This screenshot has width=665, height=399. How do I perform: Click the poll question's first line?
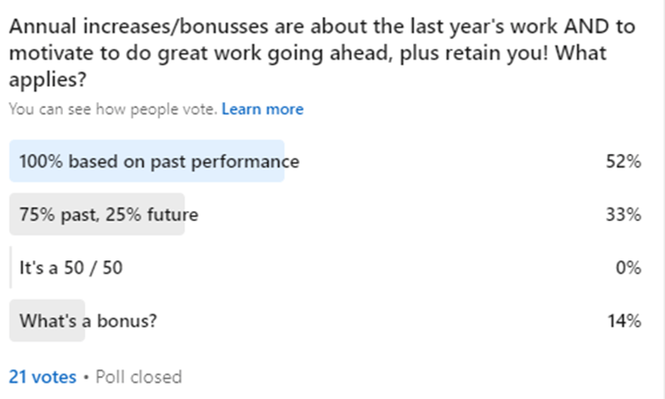322,26
